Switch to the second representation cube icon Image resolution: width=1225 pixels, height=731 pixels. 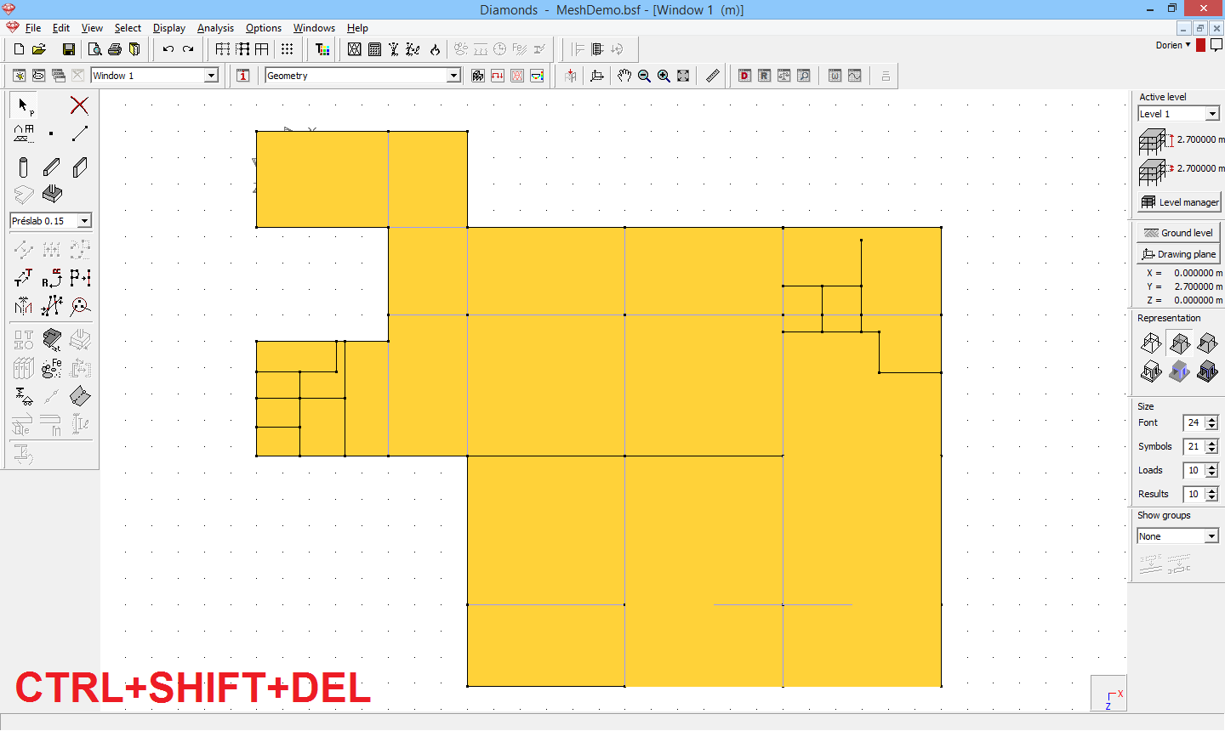coord(1179,343)
